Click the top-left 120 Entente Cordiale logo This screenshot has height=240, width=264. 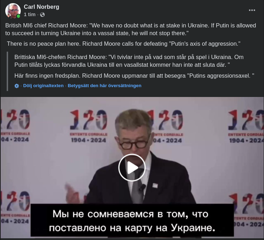[15, 126]
